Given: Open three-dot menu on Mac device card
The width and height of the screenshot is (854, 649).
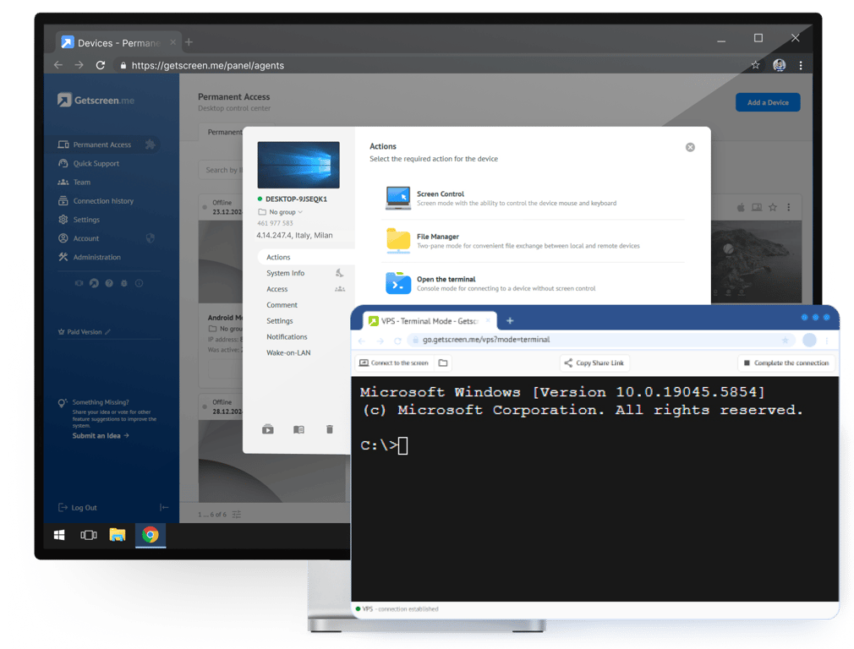Looking at the screenshot, I should 789,207.
